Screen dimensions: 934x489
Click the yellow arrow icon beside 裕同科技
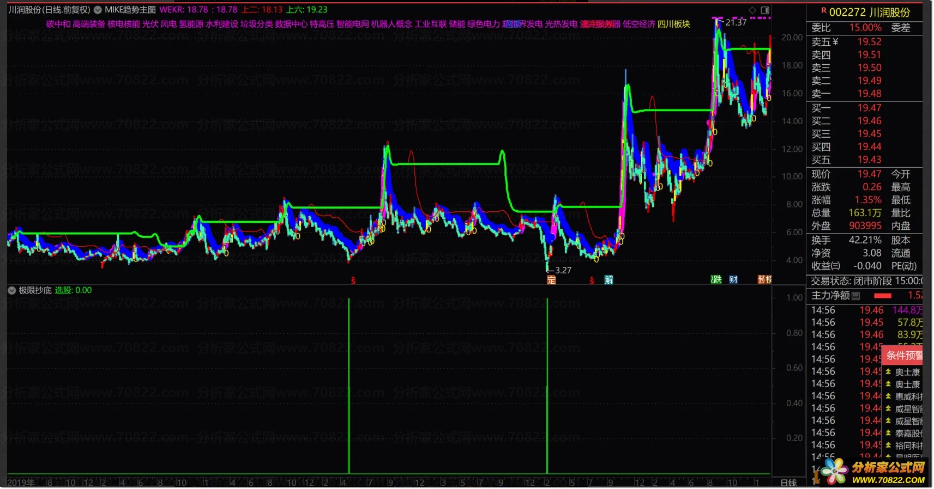click(x=888, y=445)
